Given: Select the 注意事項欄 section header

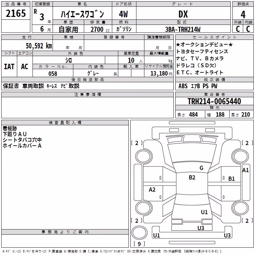Looking at the screenshot, I should pos(88,94).
